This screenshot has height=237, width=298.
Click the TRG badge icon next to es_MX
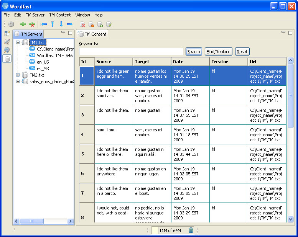[x=32, y=68]
